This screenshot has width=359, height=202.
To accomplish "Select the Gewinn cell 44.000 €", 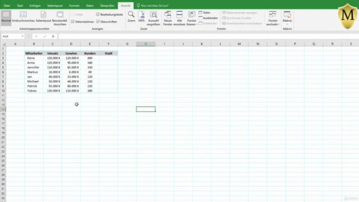I will pyautogui.click(x=71, y=81).
